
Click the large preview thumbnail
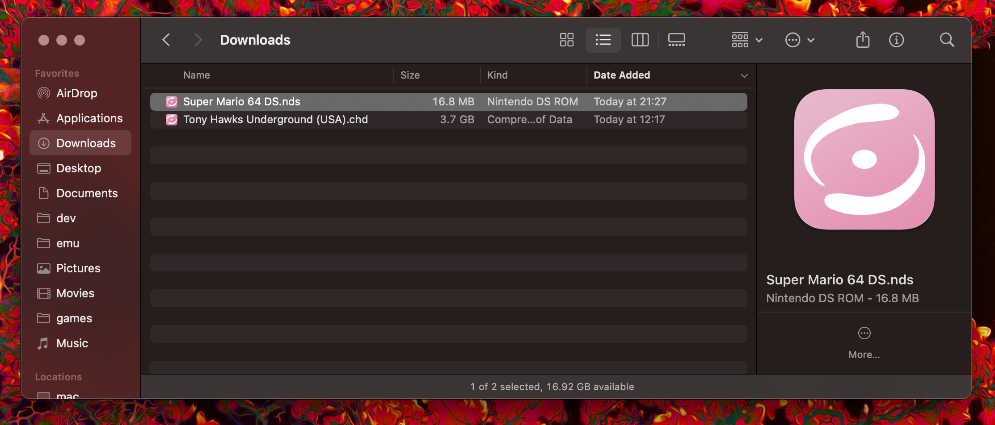pyautogui.click(x=864, y=159)
